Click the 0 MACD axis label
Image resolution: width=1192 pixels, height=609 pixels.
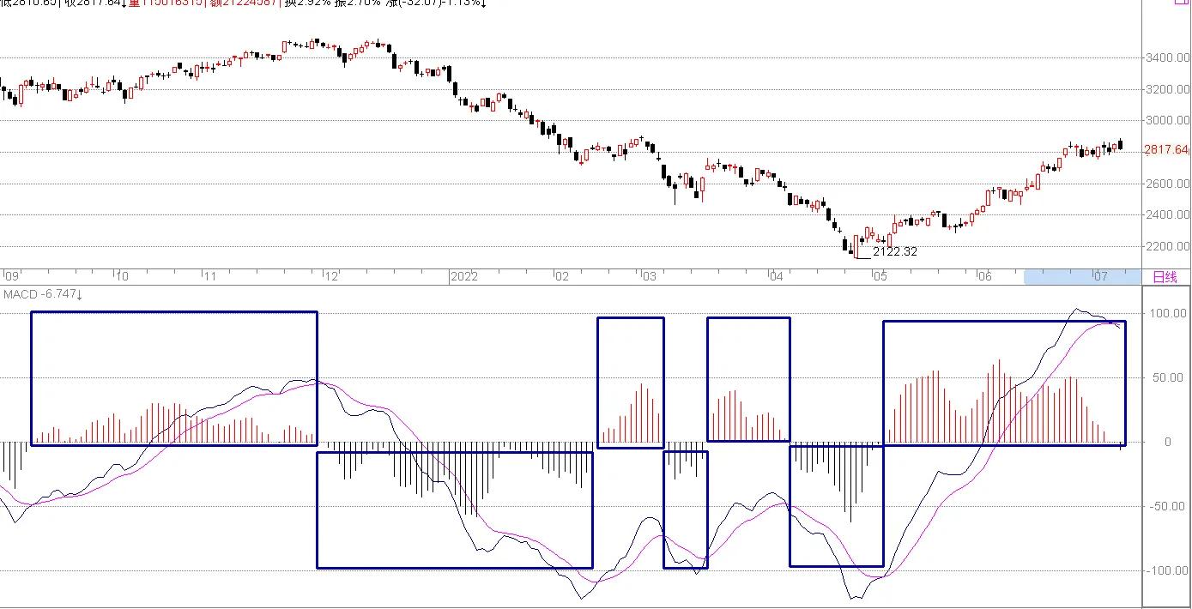coord(1168,442)
